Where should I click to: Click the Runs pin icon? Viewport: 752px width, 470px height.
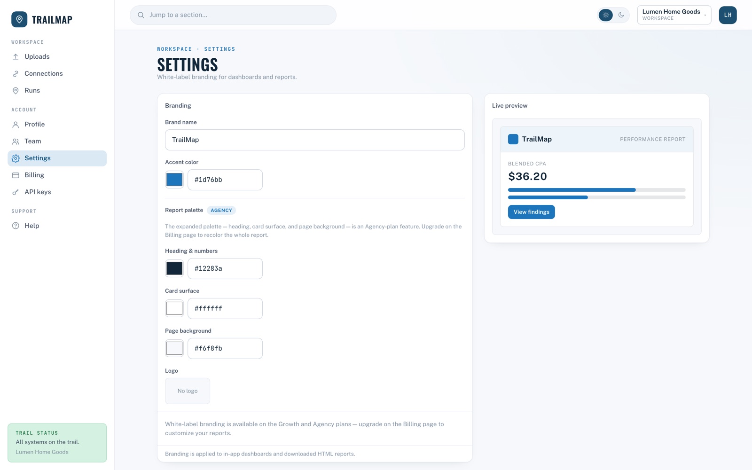tap(16, 91)
